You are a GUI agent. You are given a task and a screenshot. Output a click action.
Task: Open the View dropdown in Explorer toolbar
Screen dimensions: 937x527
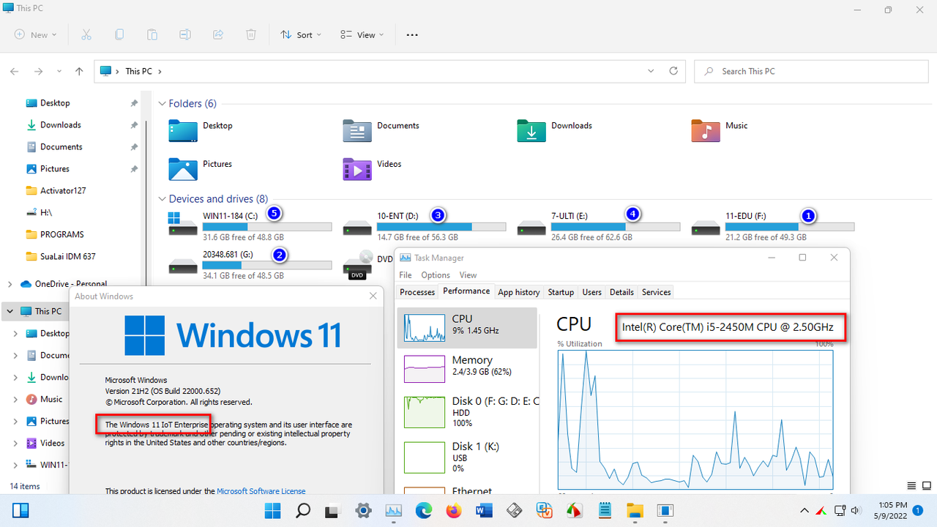pos(362,34)
